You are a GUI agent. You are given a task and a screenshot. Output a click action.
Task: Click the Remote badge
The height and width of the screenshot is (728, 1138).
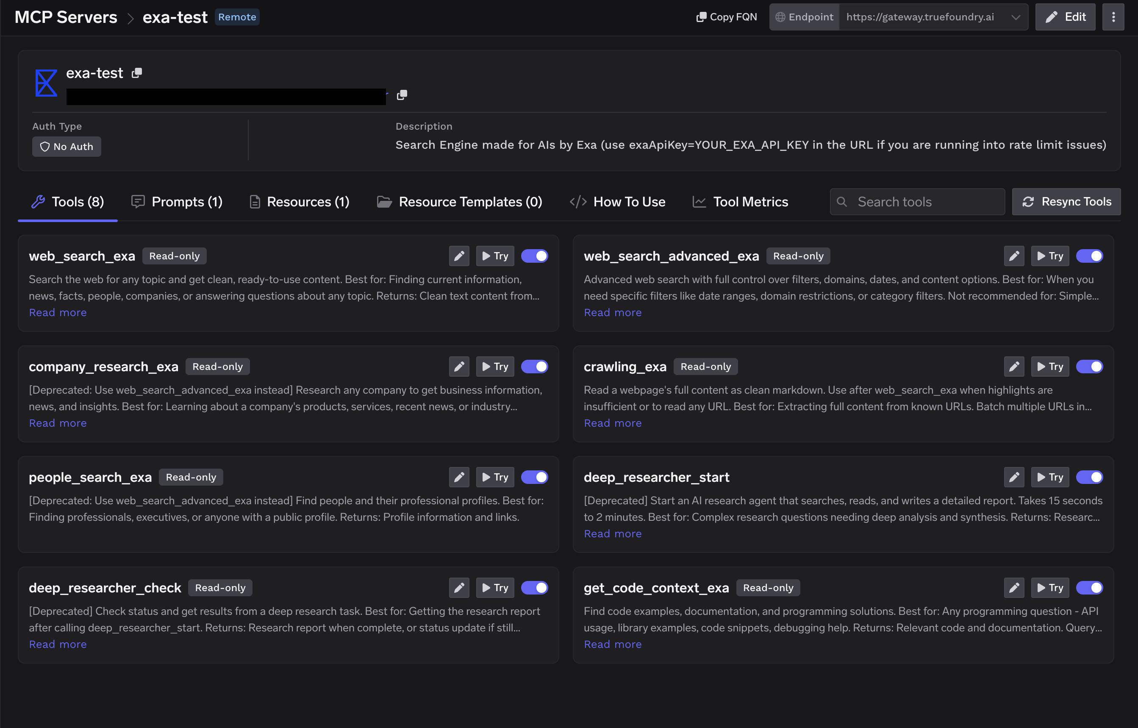pyautogui.click(x=237, y=17)
